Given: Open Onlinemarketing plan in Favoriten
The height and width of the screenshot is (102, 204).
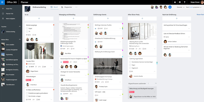Looking at the screenshot, I should point(11,32).
